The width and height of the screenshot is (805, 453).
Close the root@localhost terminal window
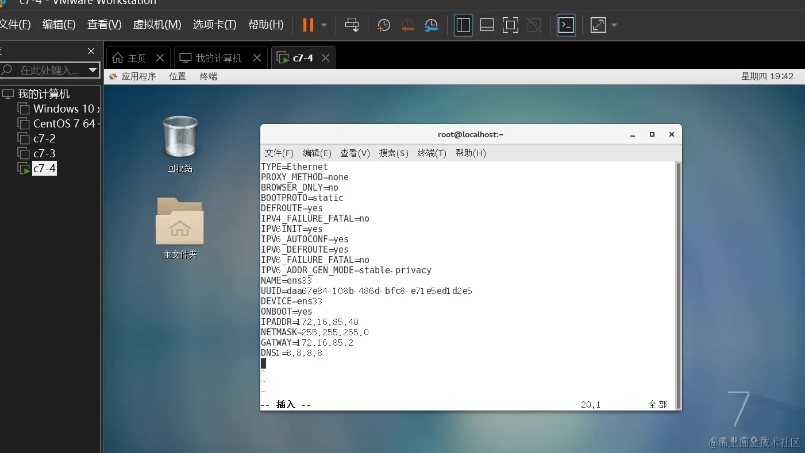click(671, 134)
